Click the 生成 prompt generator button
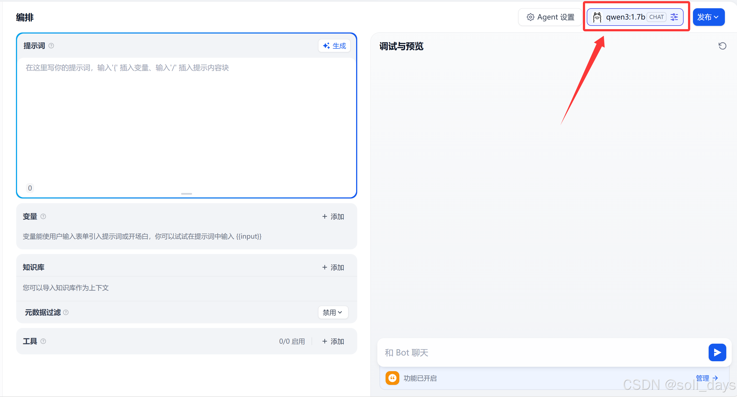737x397 pixels. [x=334, y=46]
